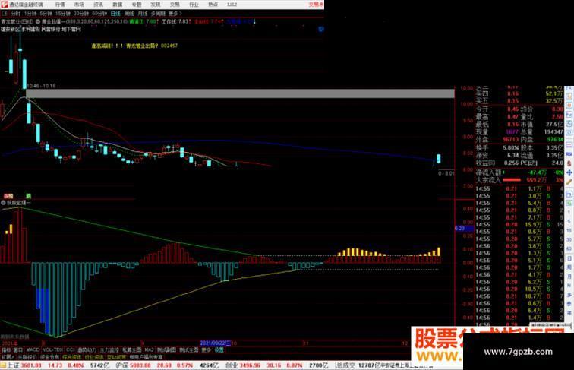574x370 pixels.
Task: Switch chart period to 60分钟
Action: coord(99,14)
